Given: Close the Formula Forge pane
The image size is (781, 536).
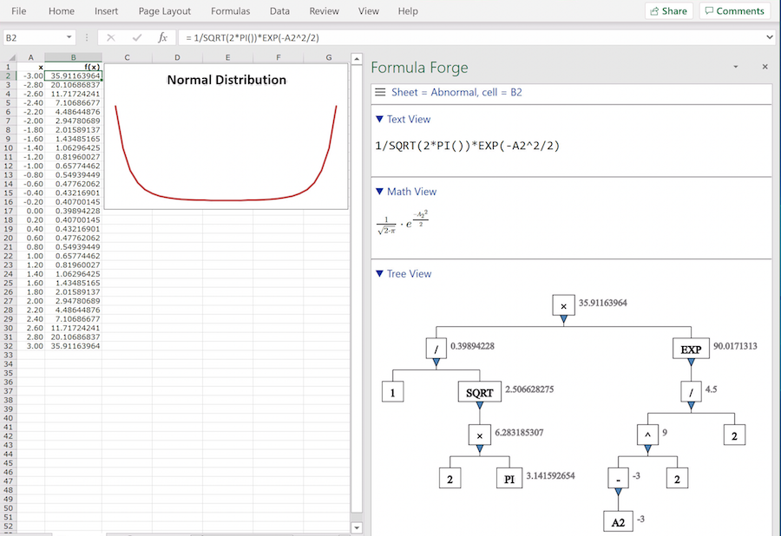Looking at the screenshot, I should point(765,67).
